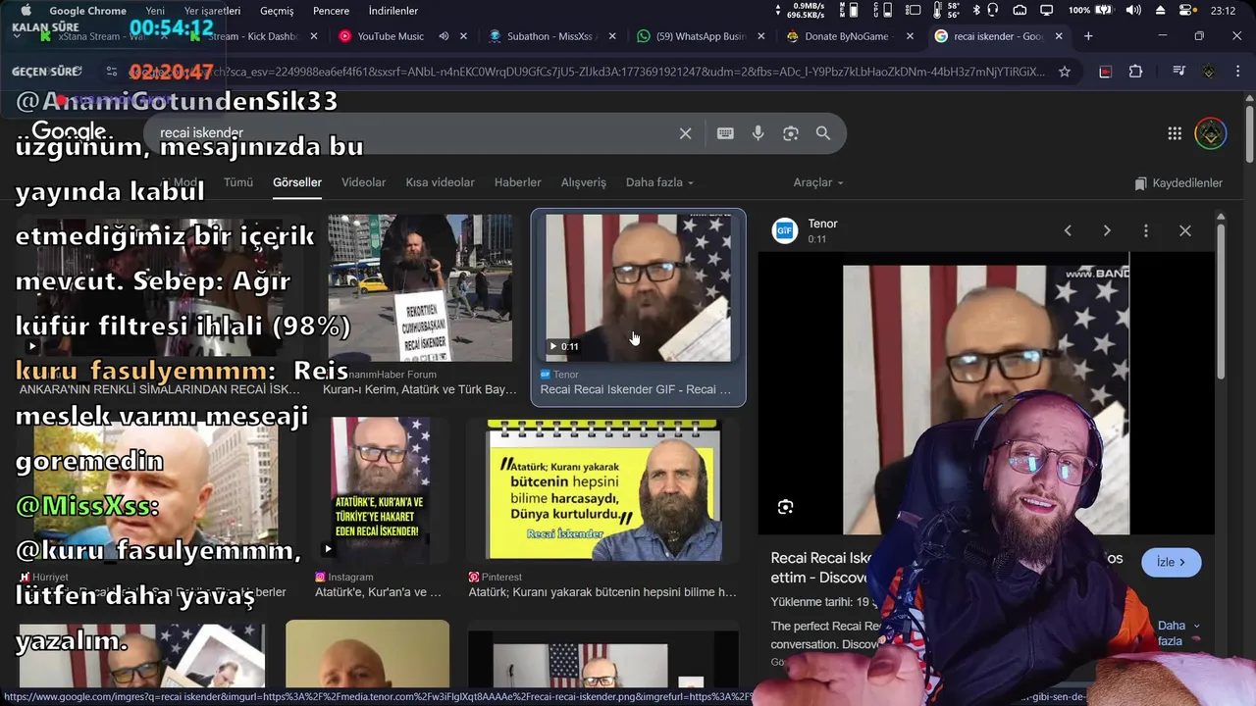
Task: Close the image preview panel
Action: [x=1184, y=230]
